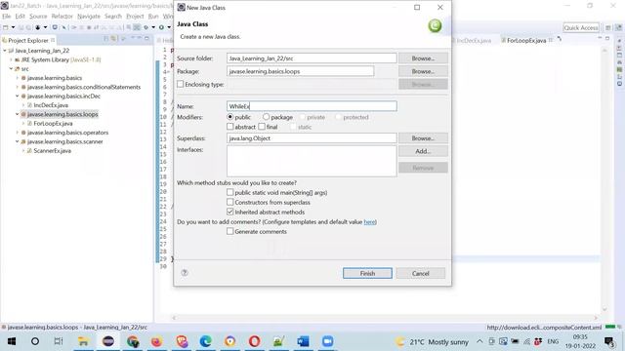Image resolution: width=625 pixels, height=351 pixels.
Task: Enable public static void main method stub
Action: [230, 192]
